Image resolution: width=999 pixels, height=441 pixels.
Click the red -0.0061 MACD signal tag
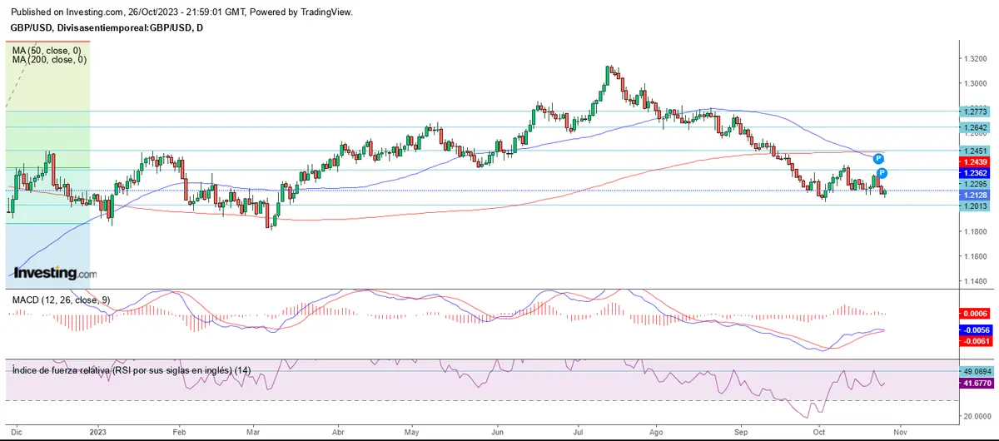coord(973,341)
